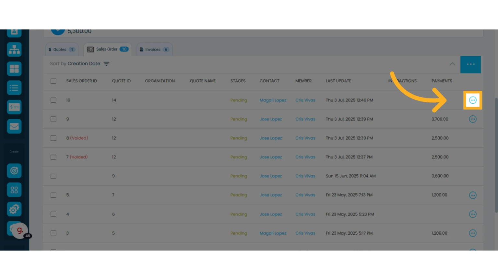
Task: Open member Cris Vivas on order 10
Action: [x=305, y=100]
